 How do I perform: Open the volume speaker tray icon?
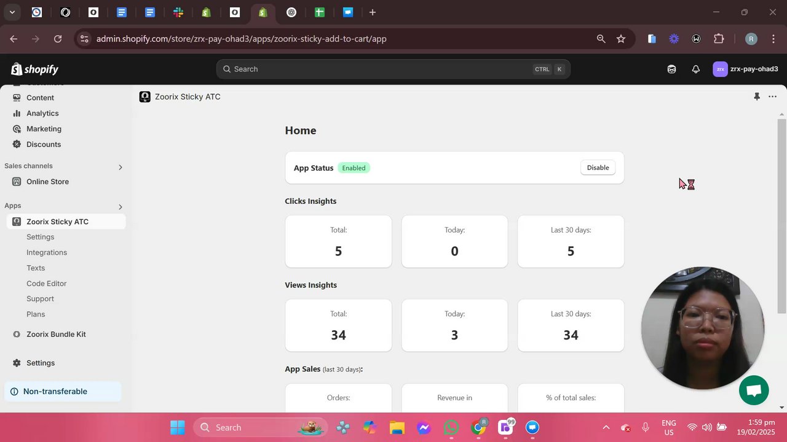(706, 427)
